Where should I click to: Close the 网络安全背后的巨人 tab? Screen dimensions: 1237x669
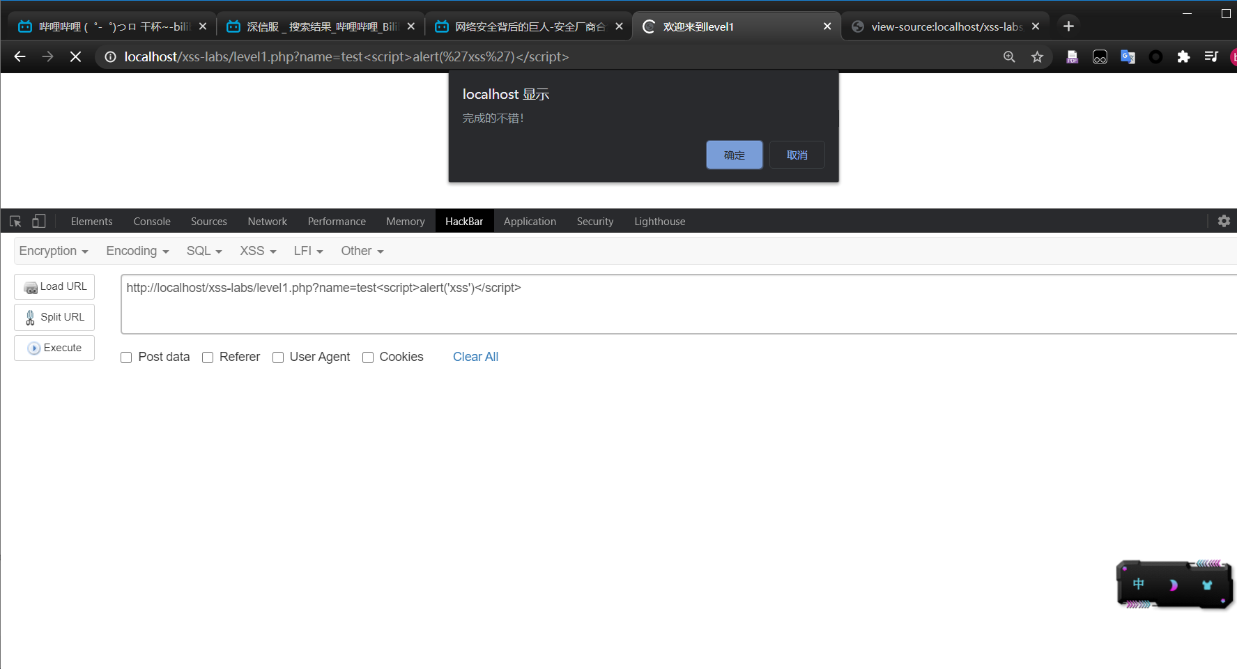click(619, 26)
